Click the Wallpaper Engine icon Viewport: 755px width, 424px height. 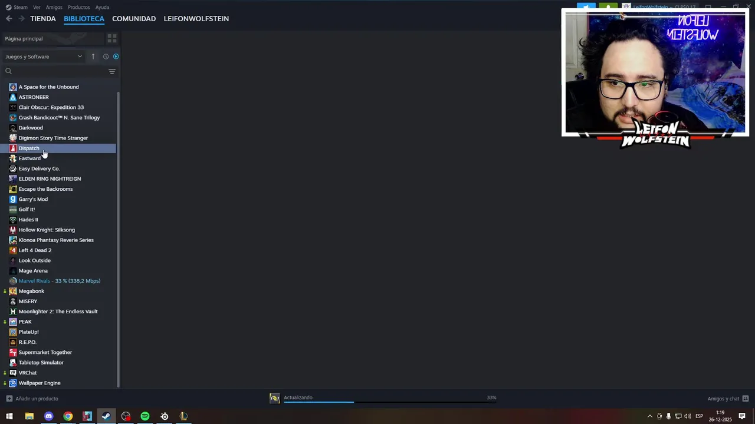(x=13, y=383)
